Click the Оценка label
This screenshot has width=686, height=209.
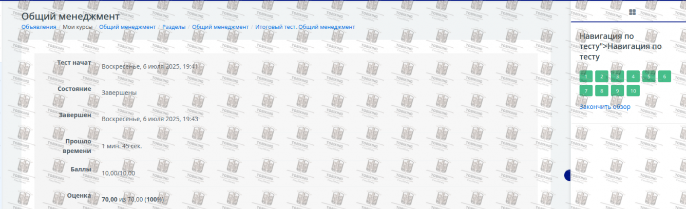pyautogui.click(x=79, y=196)
